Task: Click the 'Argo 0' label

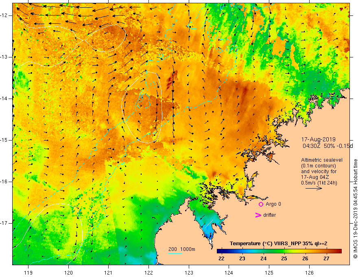Action: (273, 204)
